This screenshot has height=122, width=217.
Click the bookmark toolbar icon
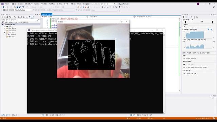(x=119, y=7)
